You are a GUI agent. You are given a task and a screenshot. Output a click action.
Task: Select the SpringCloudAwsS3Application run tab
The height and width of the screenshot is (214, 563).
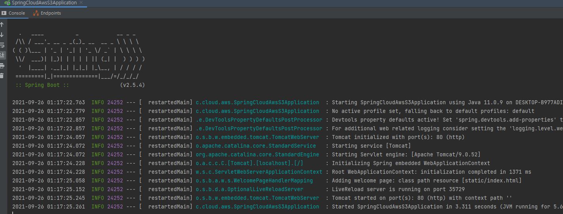pos(44,3)
